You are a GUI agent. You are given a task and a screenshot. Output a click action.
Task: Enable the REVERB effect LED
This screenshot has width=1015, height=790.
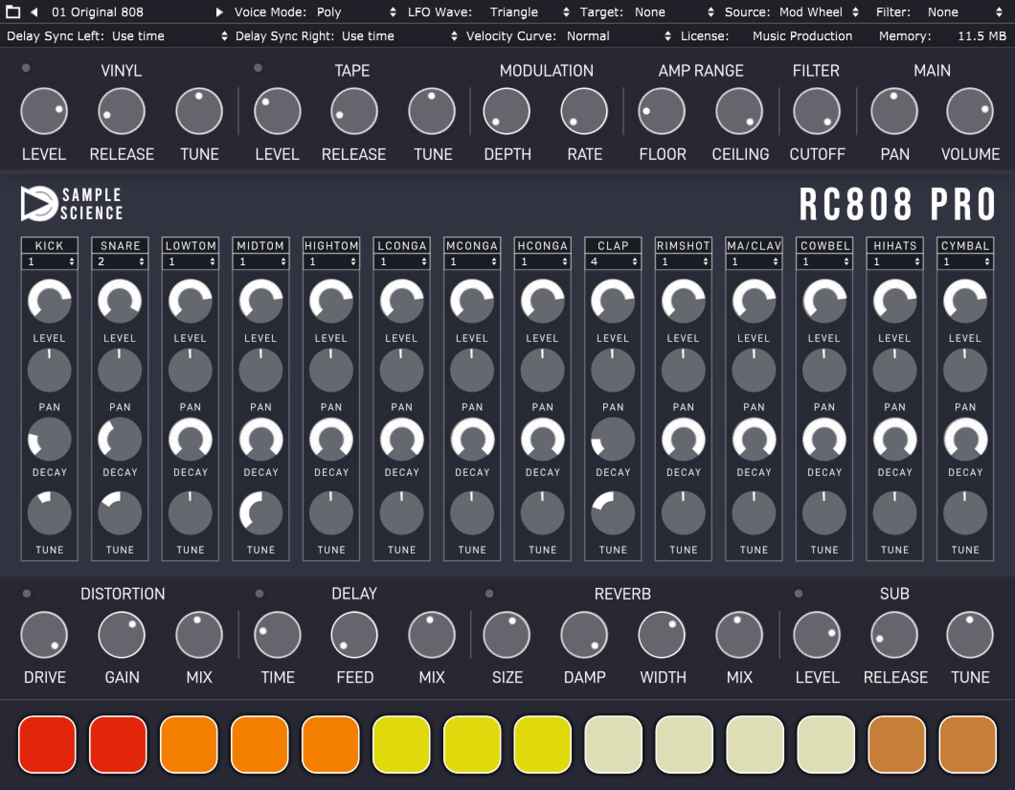click(489, 594)
